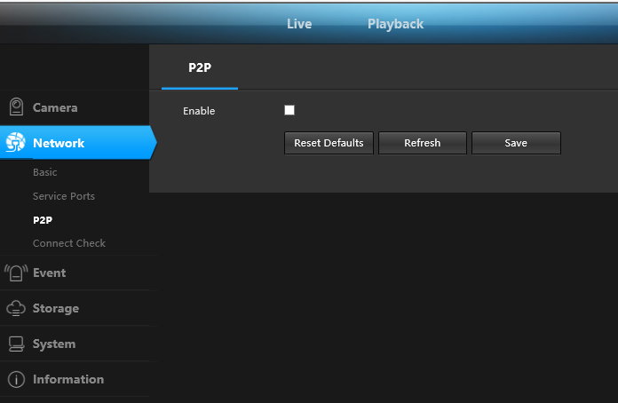The height and width of the screenshot is (403, 618).
Task: Select the Network menu label
Action: (x=59, y=143)
